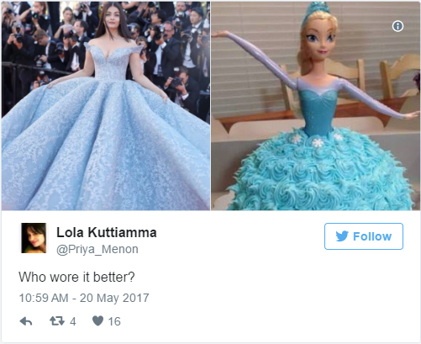Like the tweet with the heart icon
The height and width of the screenshot is (344, 421).
point(97,321)
